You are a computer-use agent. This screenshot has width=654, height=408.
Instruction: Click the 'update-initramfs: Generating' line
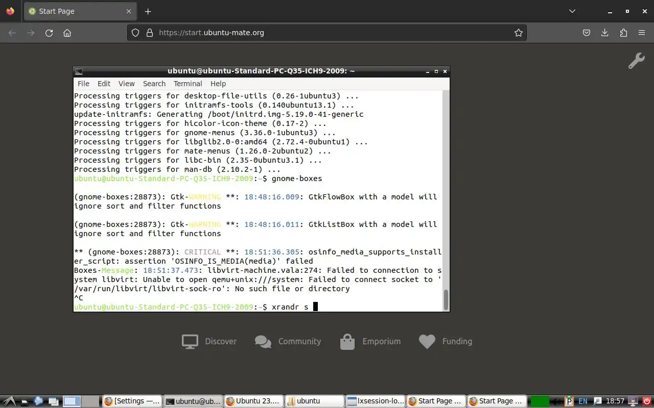tap(219, 114)
